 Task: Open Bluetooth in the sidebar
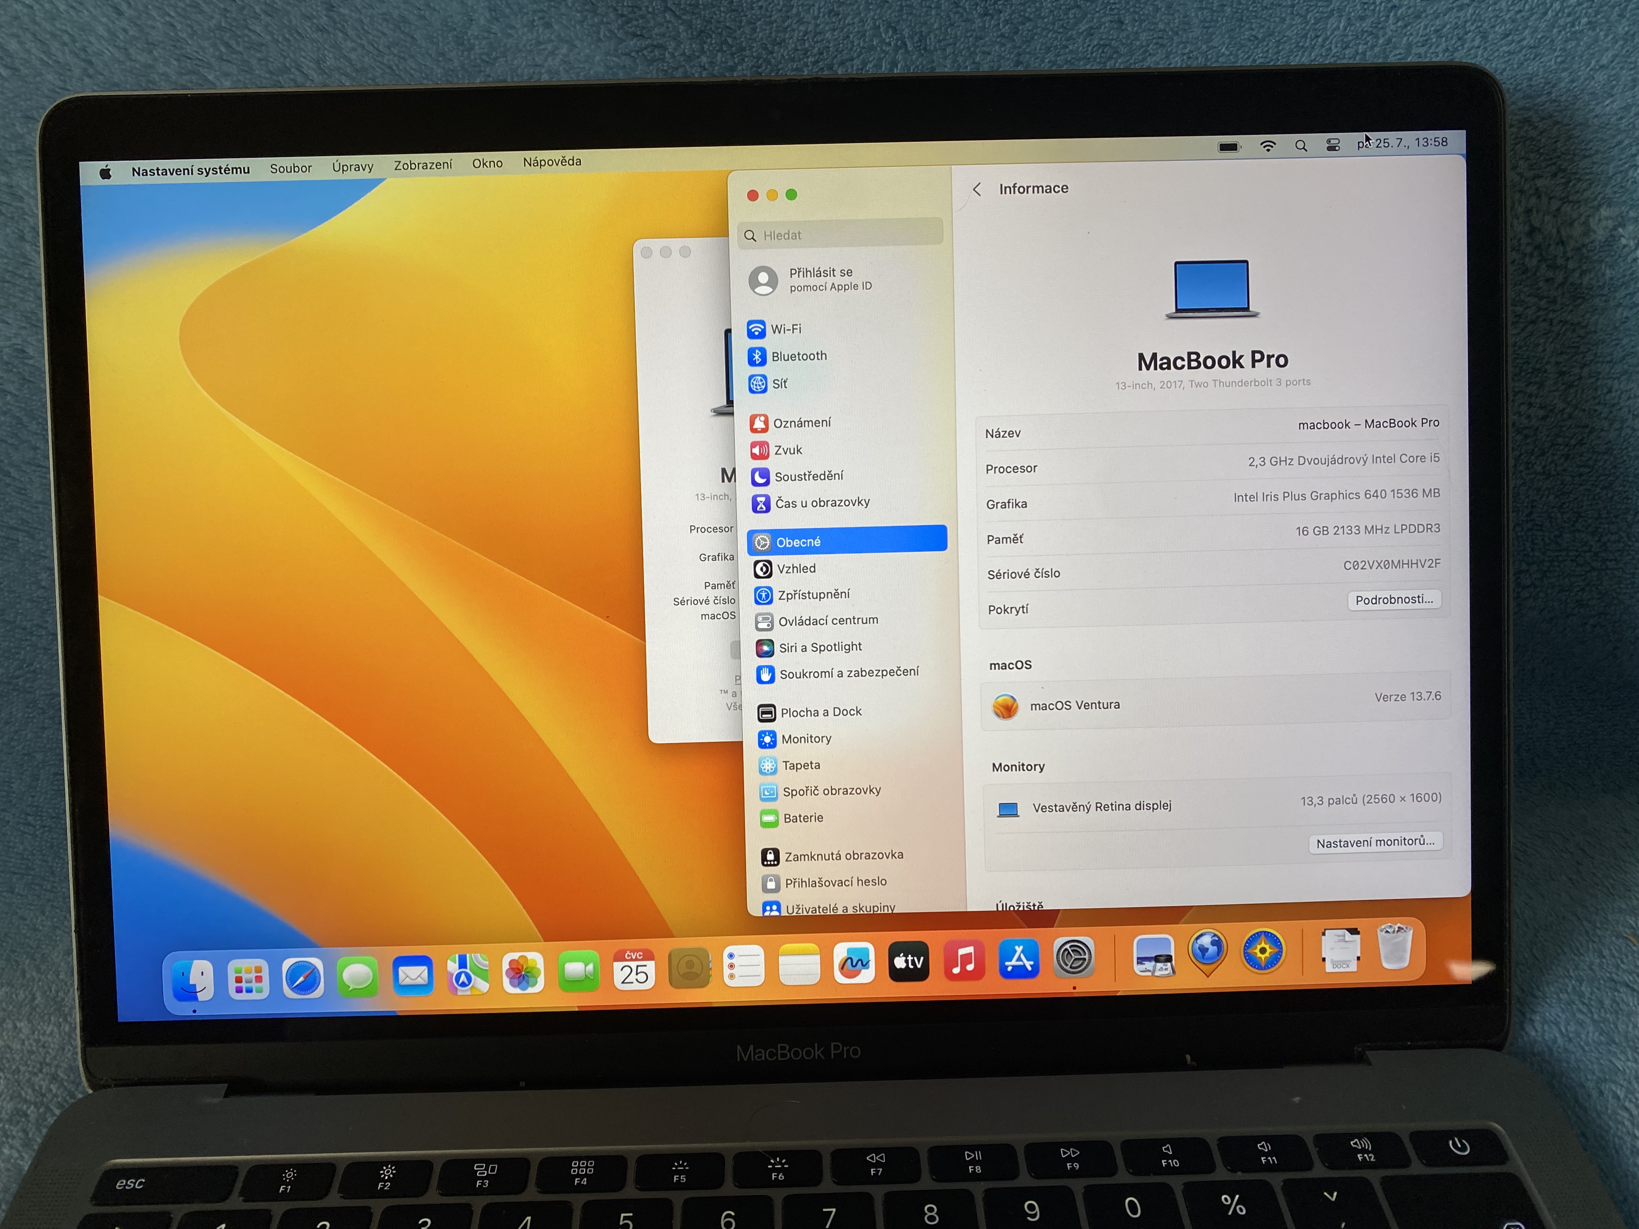pos(798,356)
